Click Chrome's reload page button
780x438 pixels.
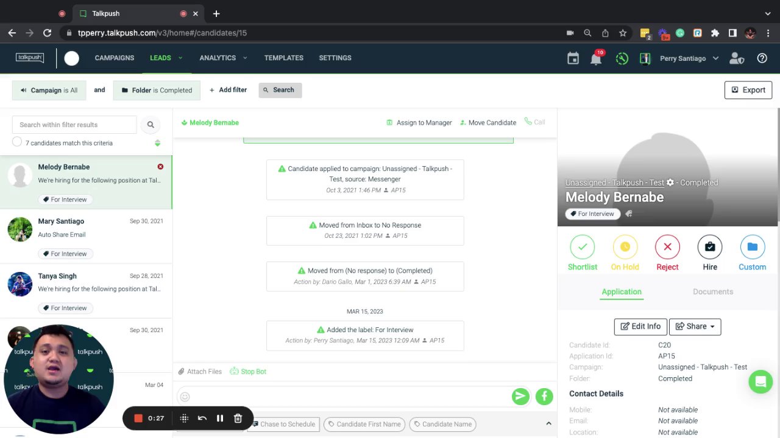pos(47,33)
